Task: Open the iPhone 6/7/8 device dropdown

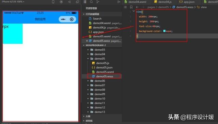Action: (13, 1)
